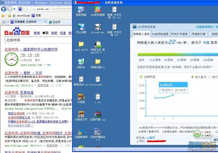This screenshot has width=218, height=153.
Task: Click the green speed gauge bar
Action: 178,54
